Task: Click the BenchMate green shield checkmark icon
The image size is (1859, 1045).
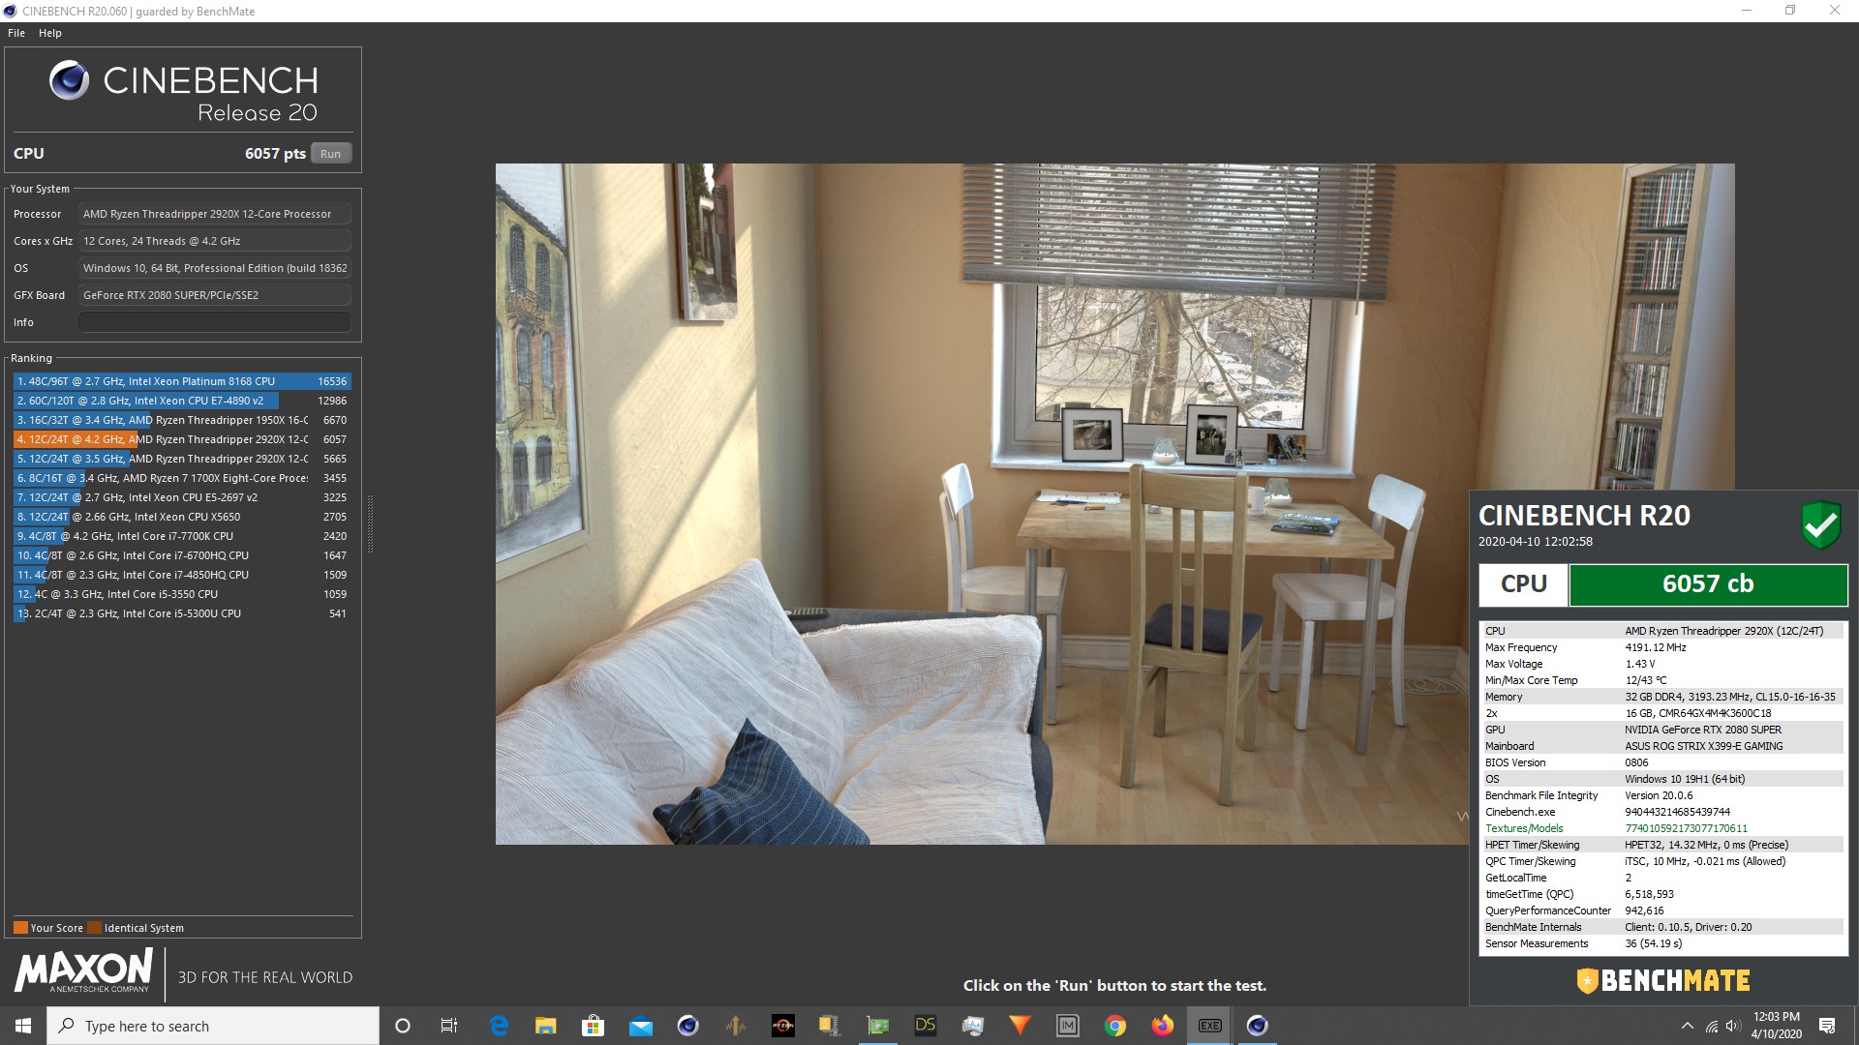Action: point(1820,525)
